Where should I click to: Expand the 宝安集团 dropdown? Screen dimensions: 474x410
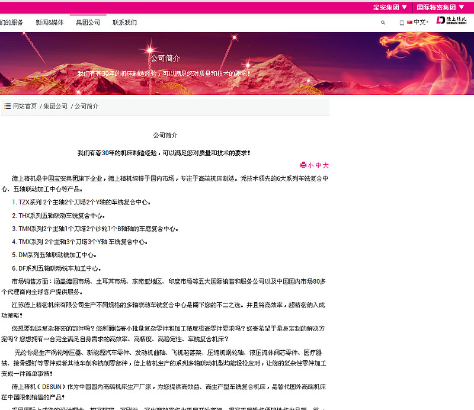click(x=390, y=7)
